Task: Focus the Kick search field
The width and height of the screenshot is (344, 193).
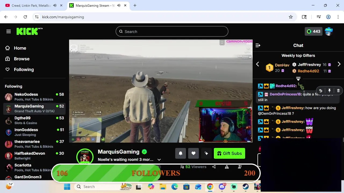Action: (x=172, y=32)
